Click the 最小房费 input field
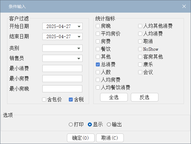The image size is (191, 144). 62,78
